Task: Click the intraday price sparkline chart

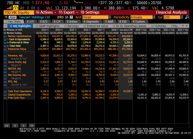Action: 83,3
